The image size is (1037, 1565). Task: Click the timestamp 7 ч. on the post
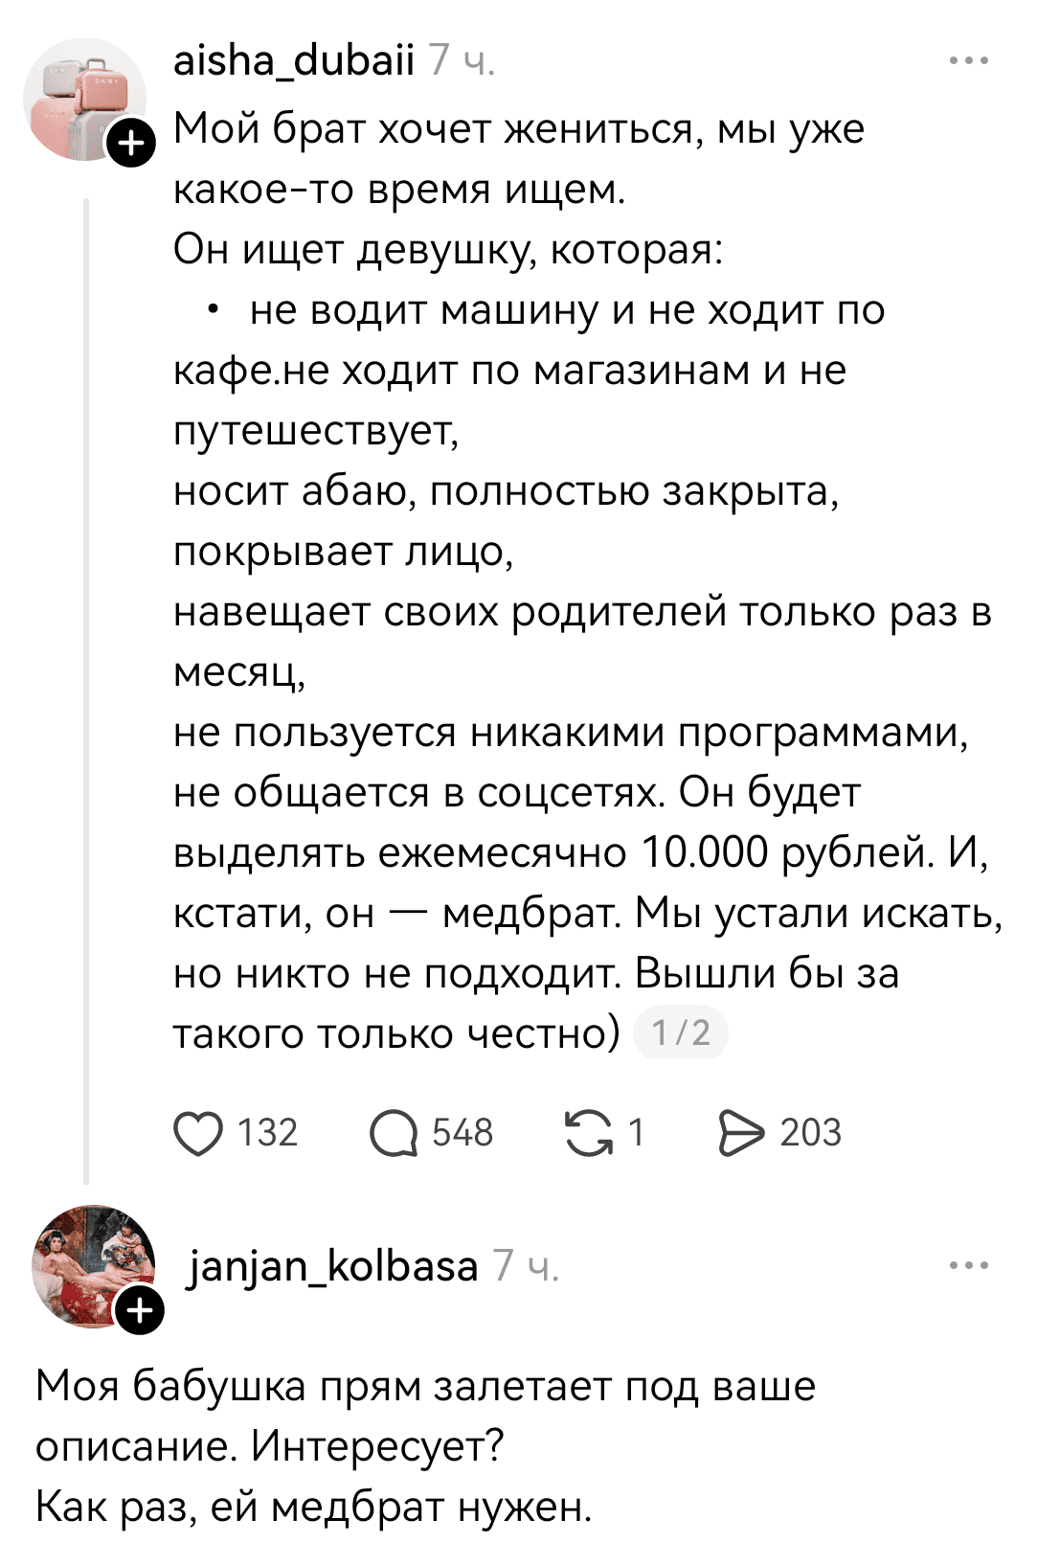(462, 60)
